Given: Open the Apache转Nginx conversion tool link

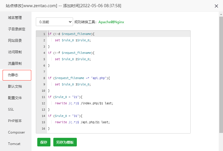Looking at the screenshot, I should [111, 22].
